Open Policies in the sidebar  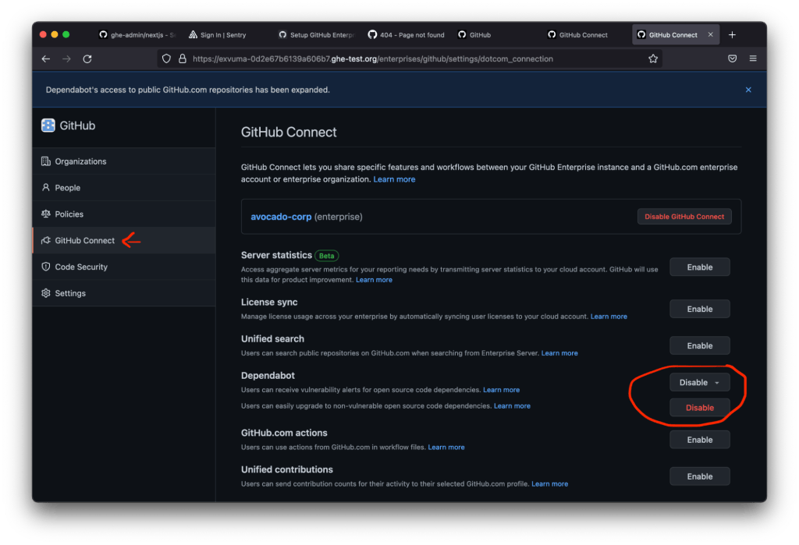124,214
